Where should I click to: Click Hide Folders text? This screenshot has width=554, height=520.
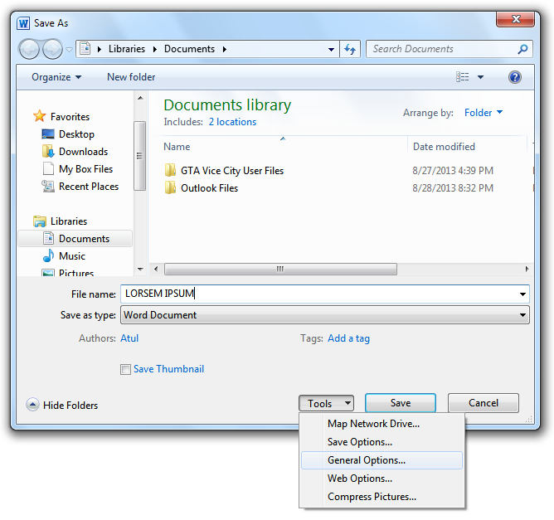click(x=70, y=406)
